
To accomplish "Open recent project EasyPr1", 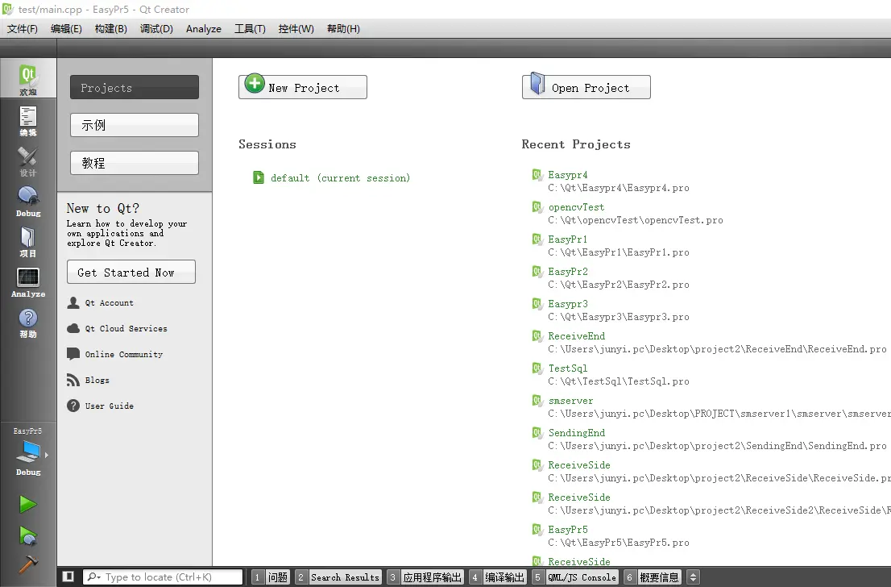I will coord(568,239).
